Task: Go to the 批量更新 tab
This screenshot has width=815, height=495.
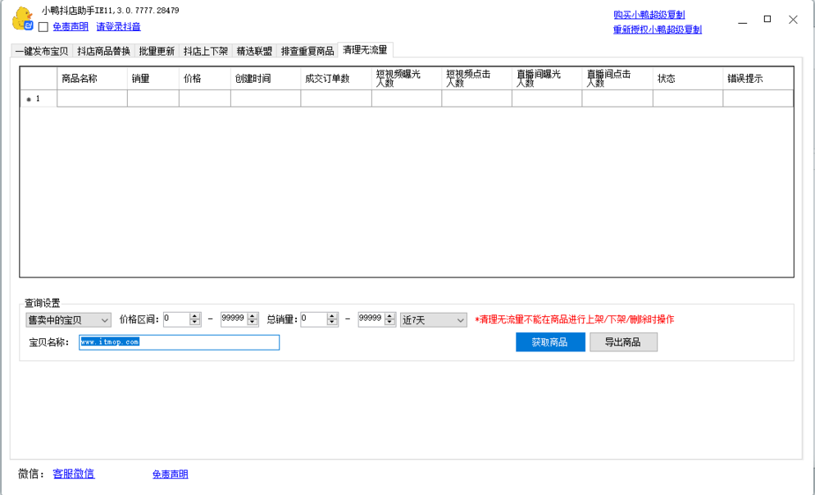Action: [157, 51]
